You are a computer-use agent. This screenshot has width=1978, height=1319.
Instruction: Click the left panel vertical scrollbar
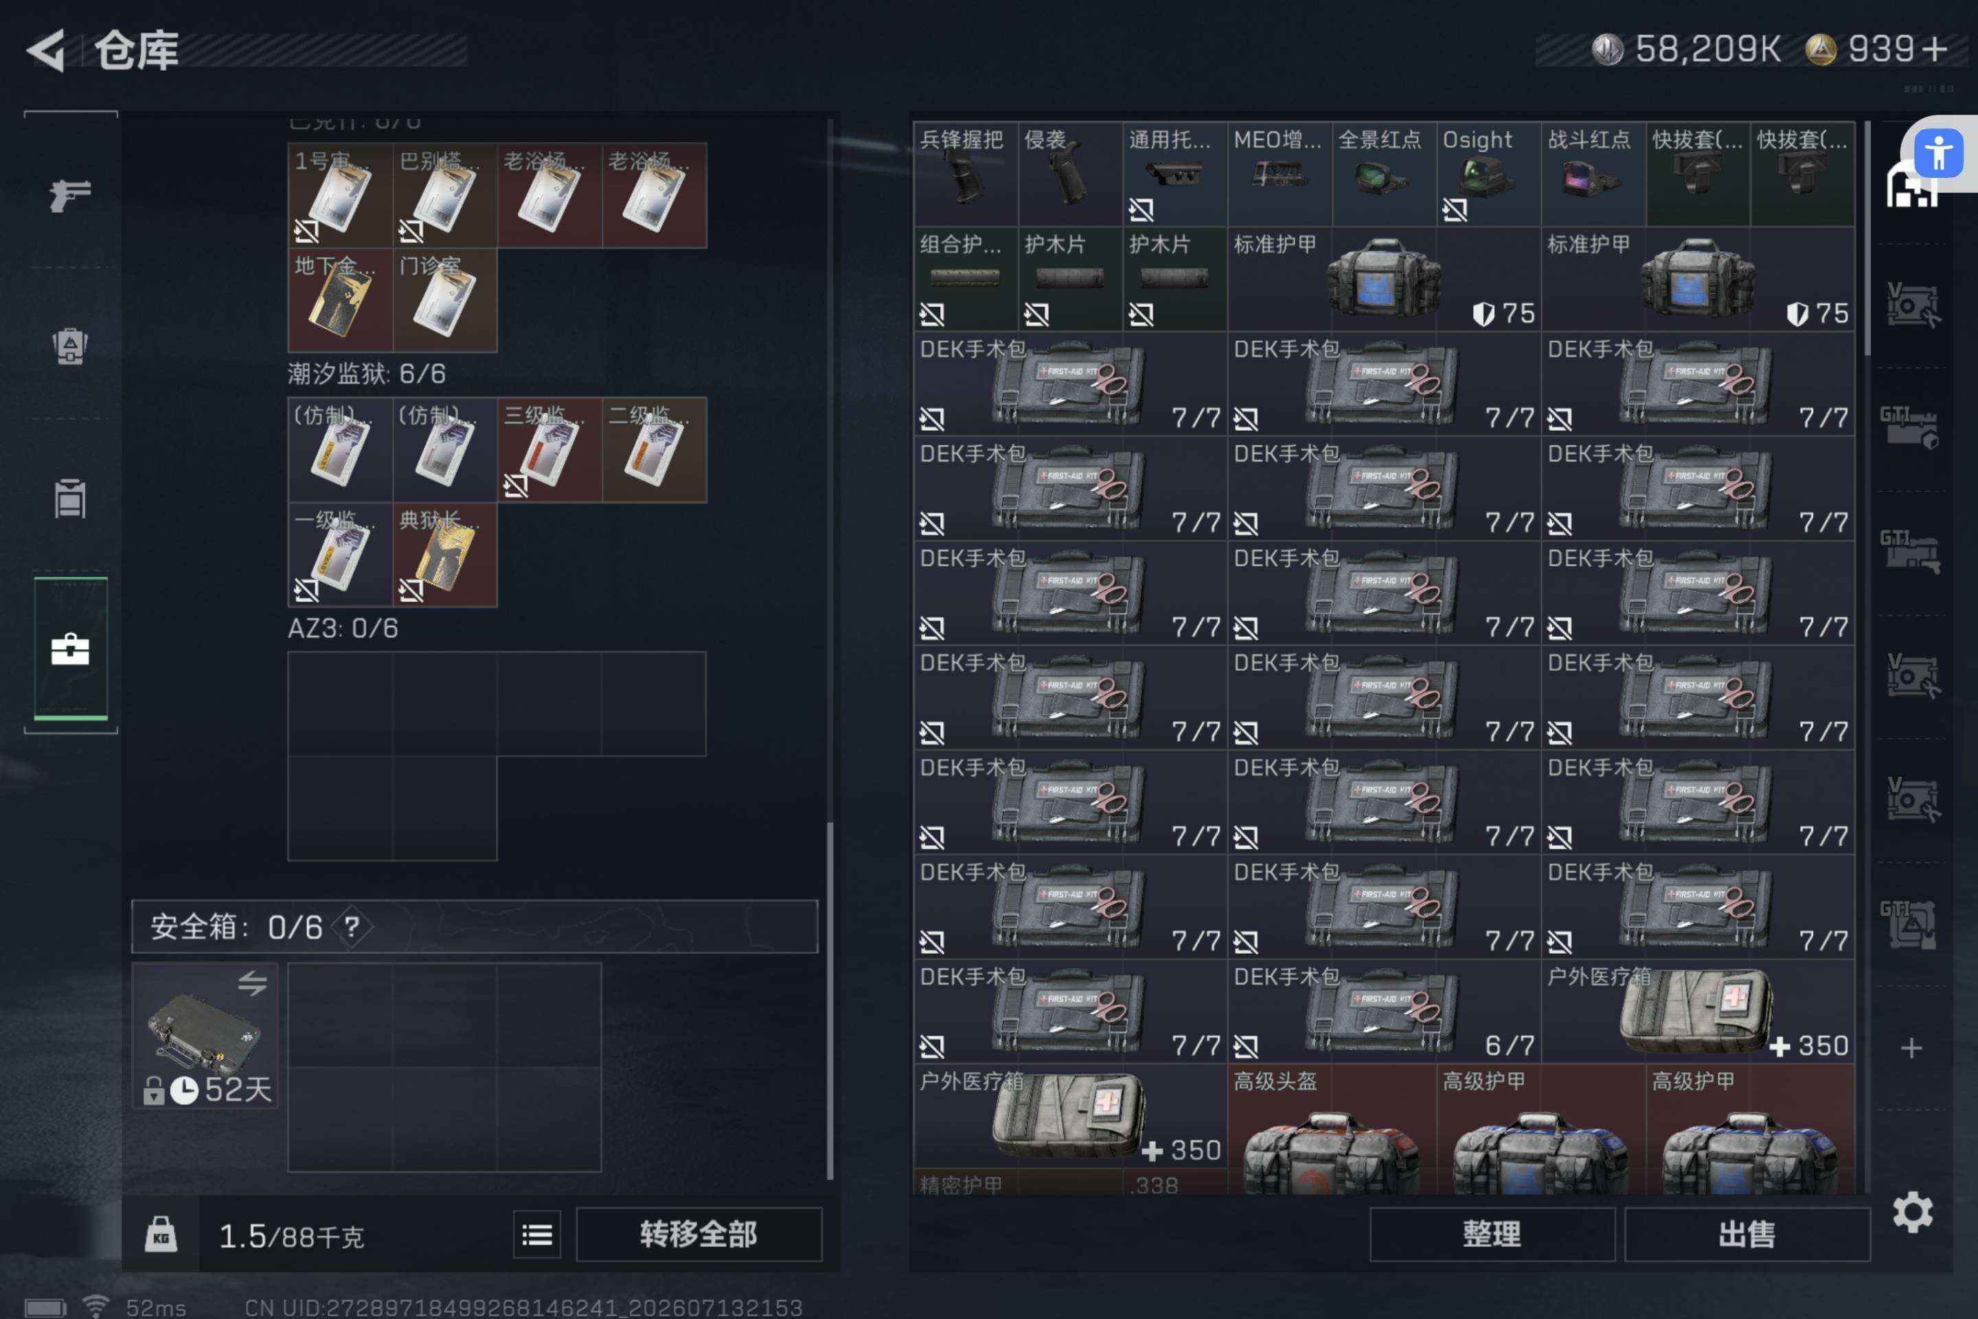pos(829,648)
